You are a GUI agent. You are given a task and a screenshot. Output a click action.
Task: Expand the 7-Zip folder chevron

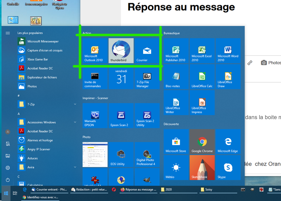(x=75, y=104)
